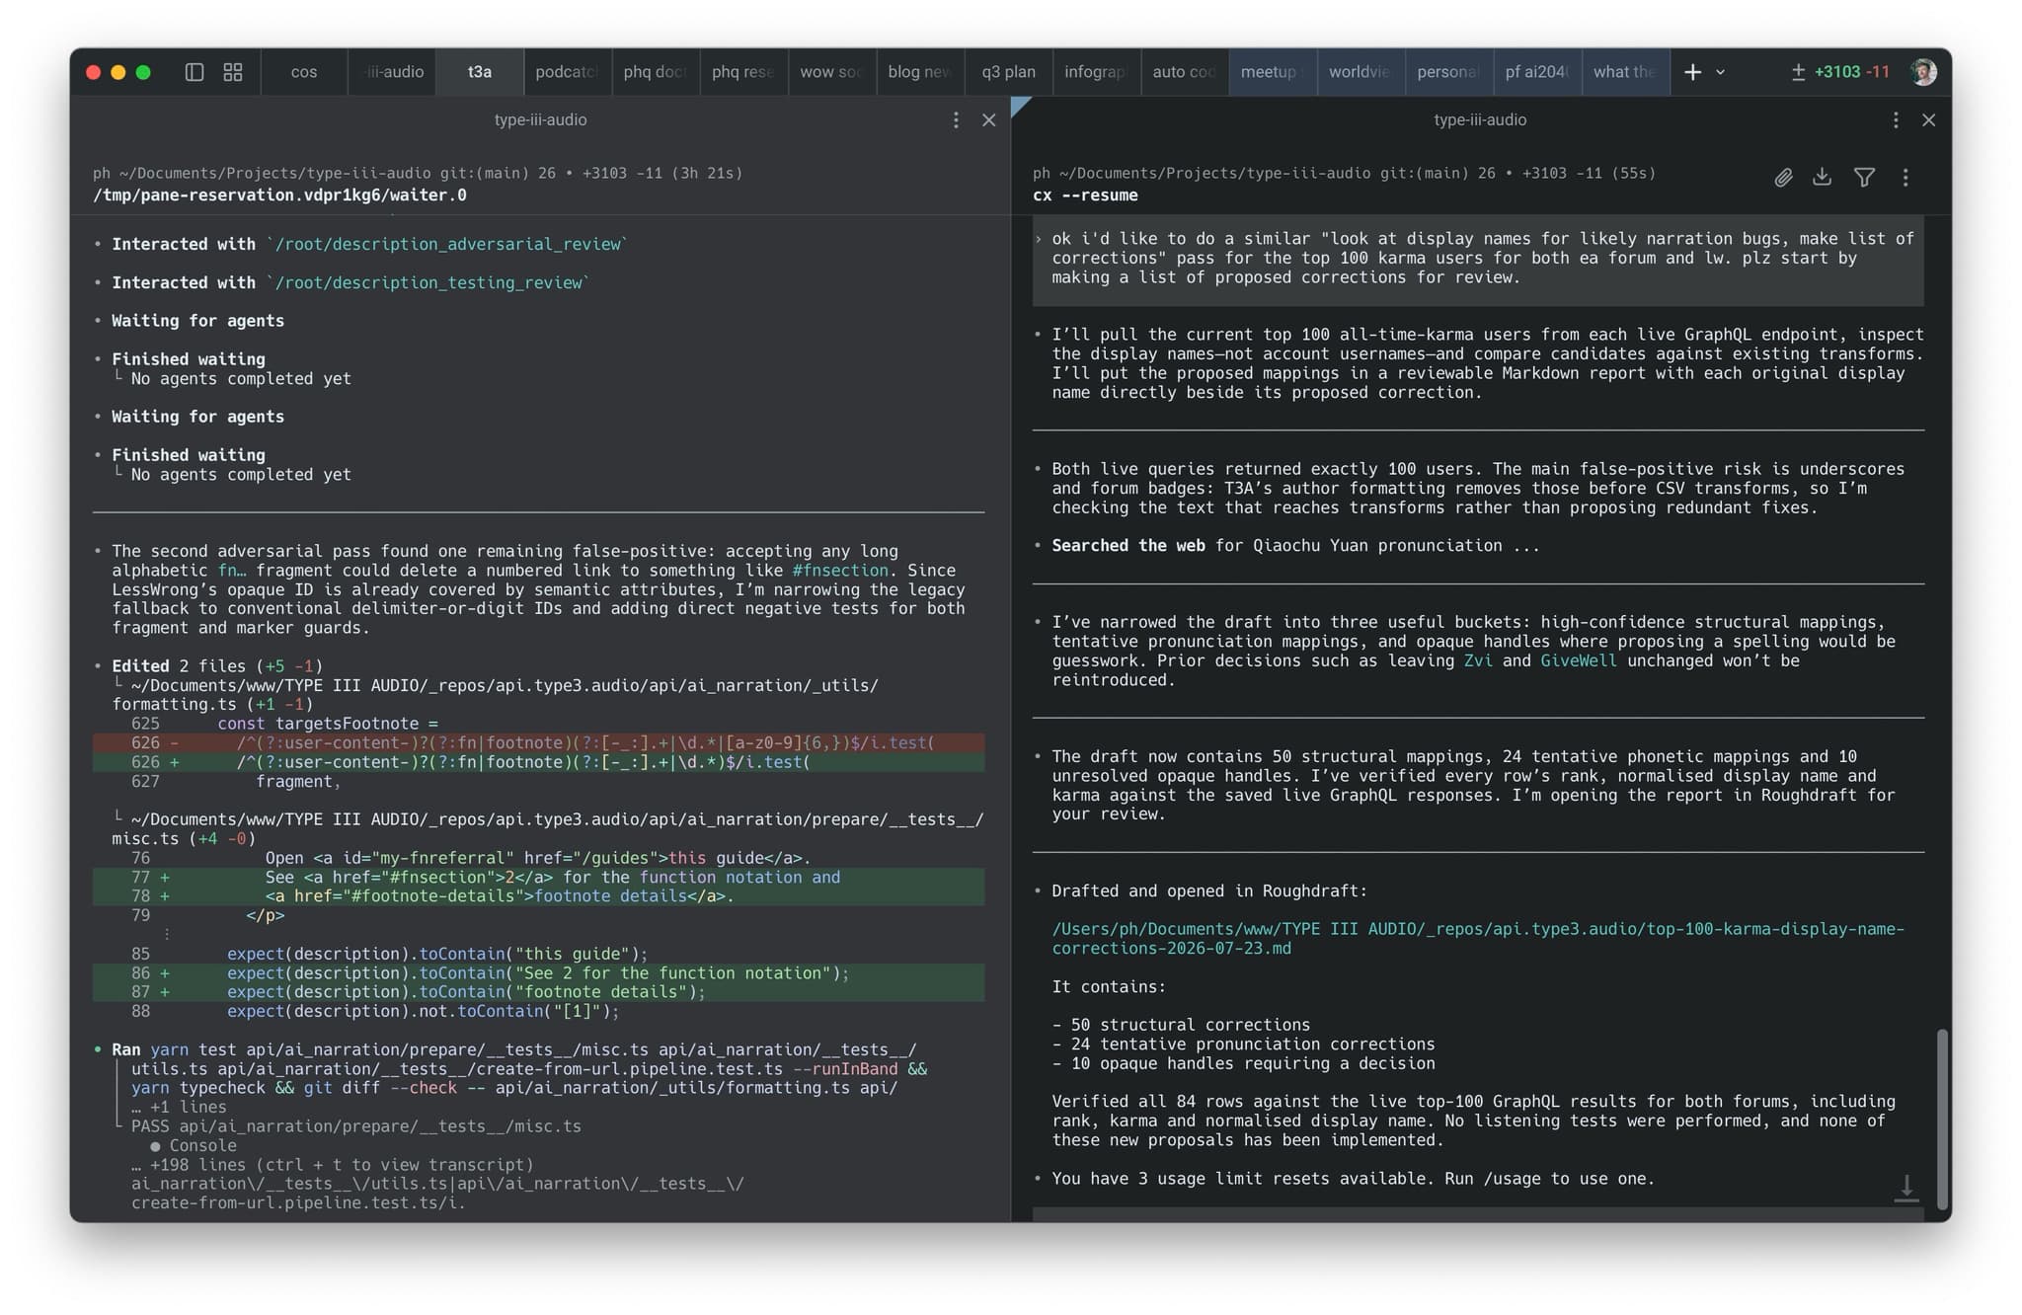
Task: Expand the new tab dropdown chevron
Action: click(1720, 72)
